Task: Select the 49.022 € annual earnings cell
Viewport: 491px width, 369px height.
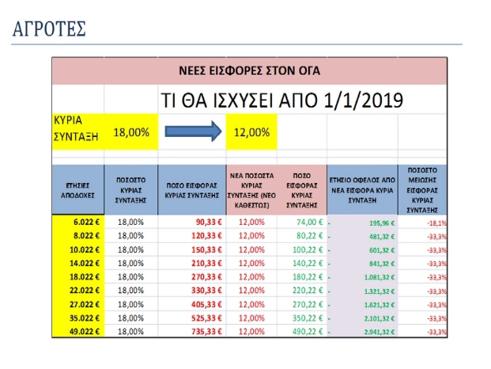Action: (77, 331)
